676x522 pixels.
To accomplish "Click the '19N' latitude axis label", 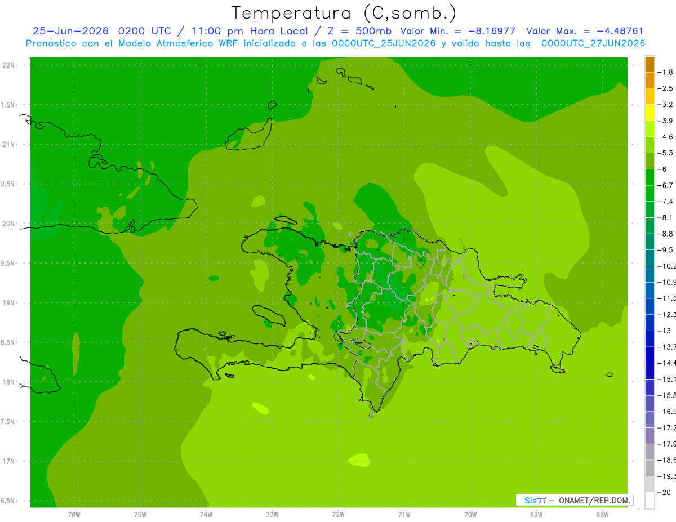I will point(9,303).
